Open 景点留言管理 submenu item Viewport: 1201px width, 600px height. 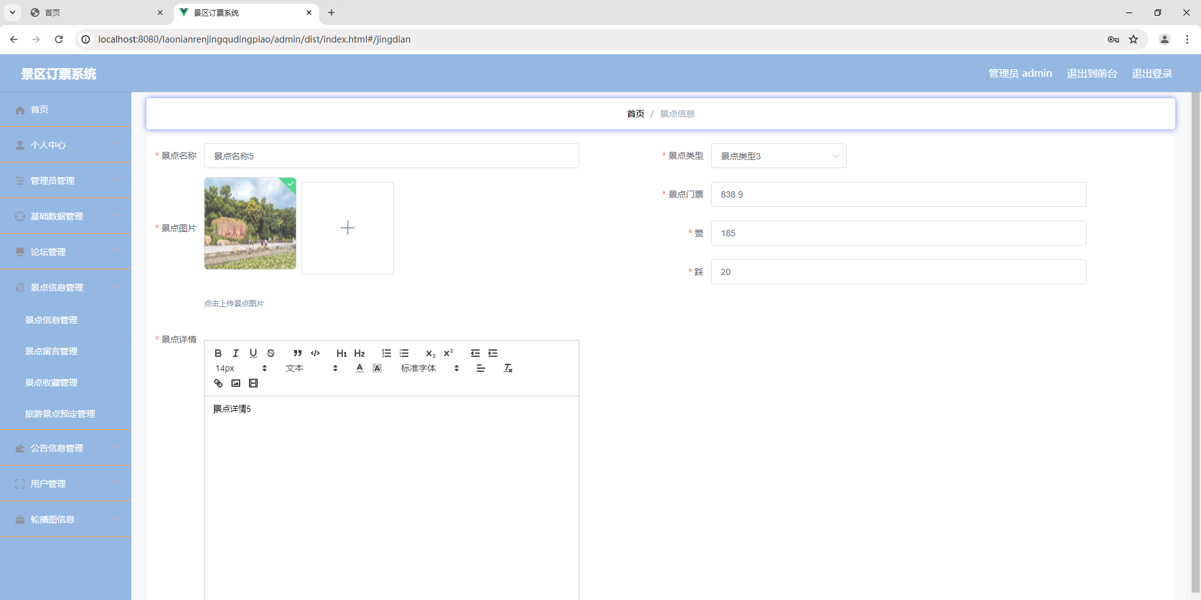pyautogui.click(x=66, y=351)
